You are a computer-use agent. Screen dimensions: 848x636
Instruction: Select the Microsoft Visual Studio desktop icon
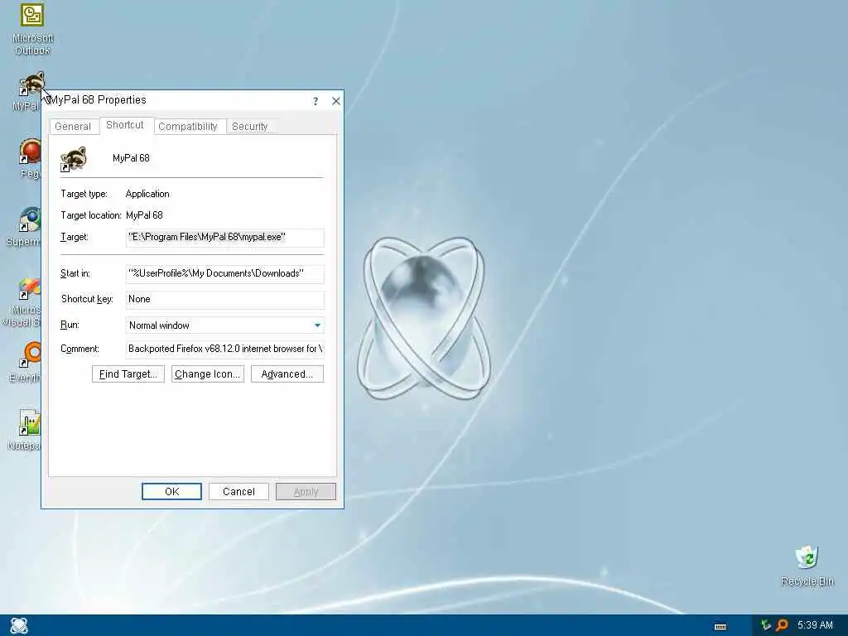pyautogui.click(x=29, y=289)
